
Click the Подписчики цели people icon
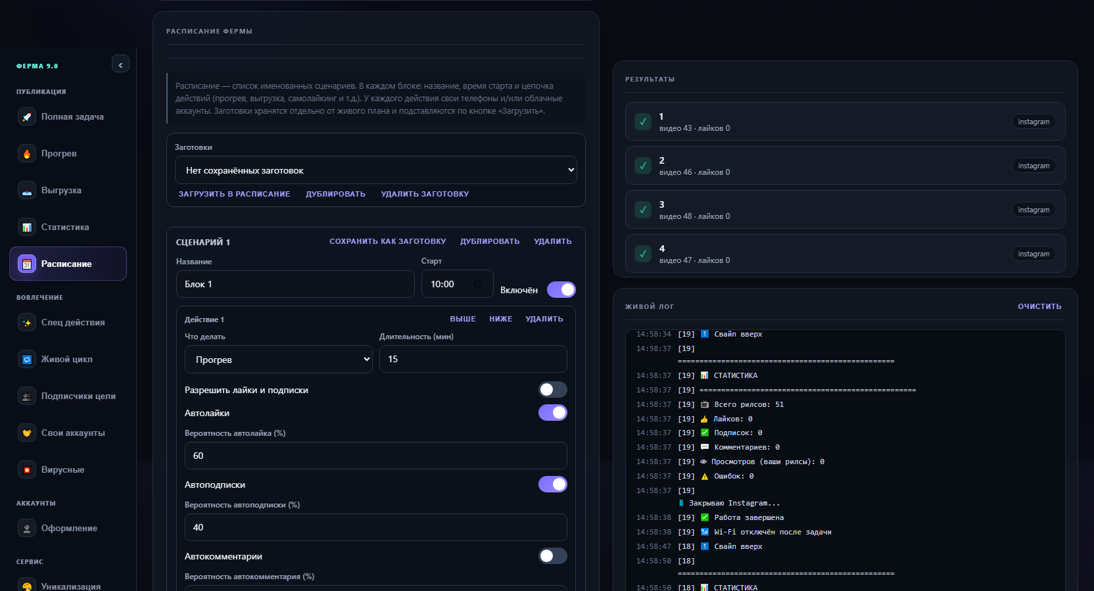pos(27,396)
